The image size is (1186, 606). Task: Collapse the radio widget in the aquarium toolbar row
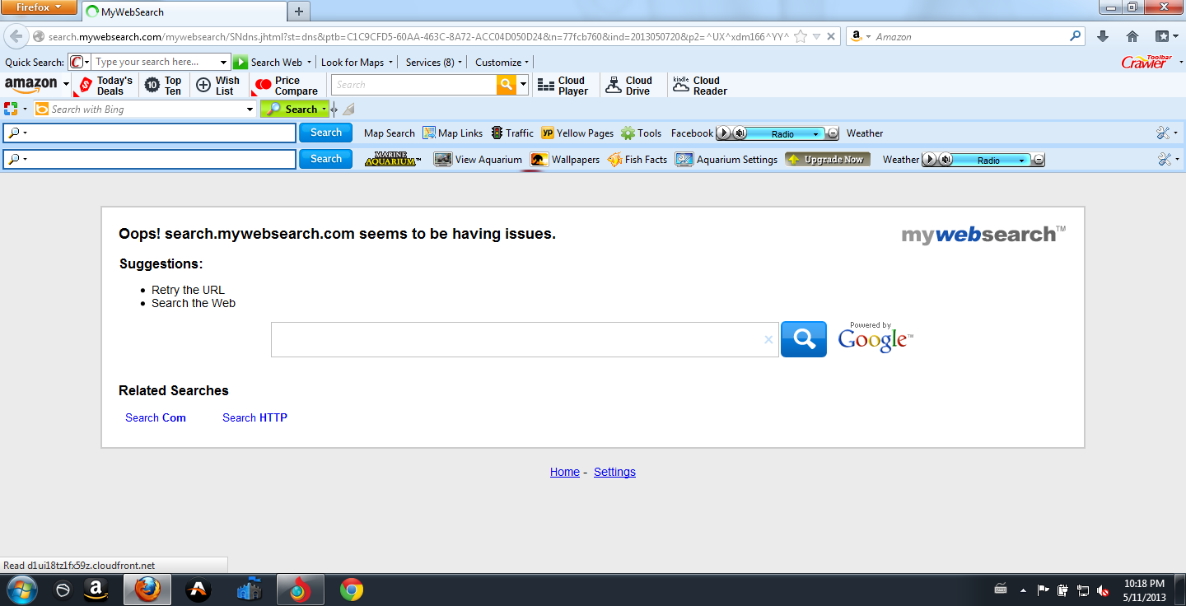click(x=1039, y=160)
